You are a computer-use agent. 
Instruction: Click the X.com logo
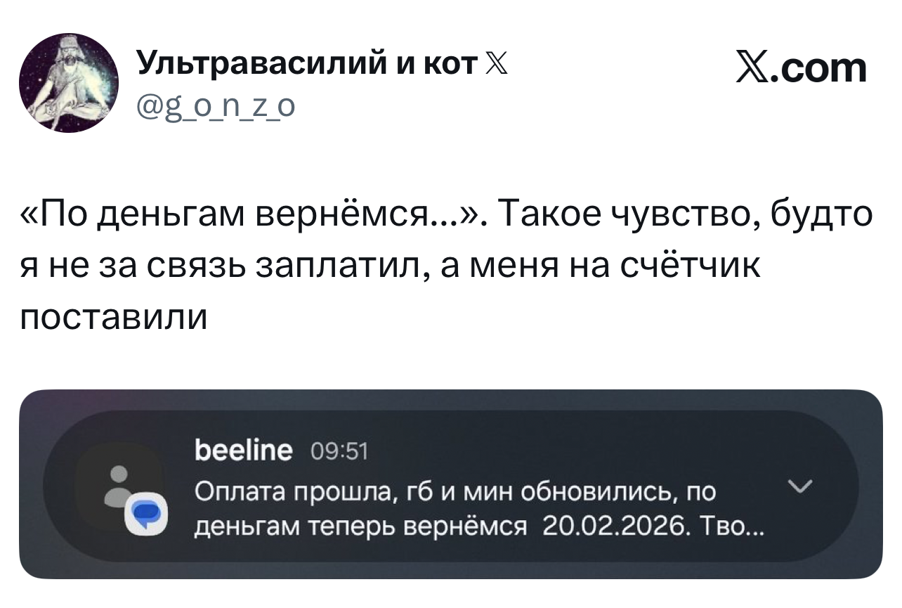click(801, 69)
